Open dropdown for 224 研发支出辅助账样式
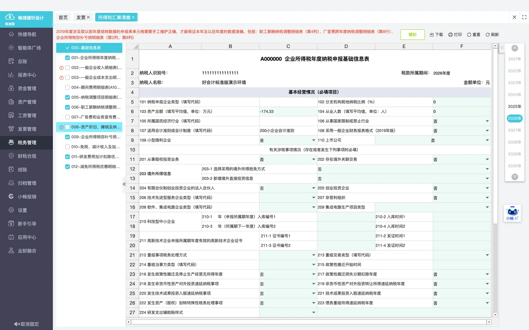Viewport: 529px width, 330px height. coord(313,313)
